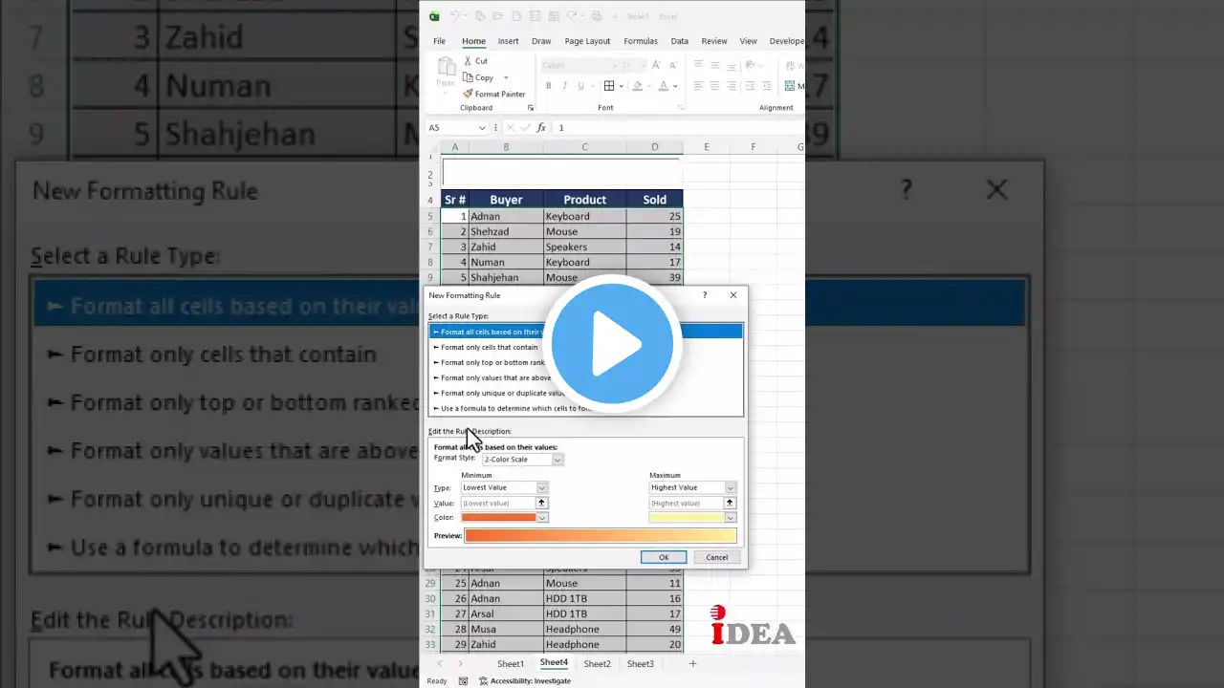The height and width of the screenshot is (688, 1224).
Task: Click the Copy icon in Clipboard group
Action: [x=468, y=77]
